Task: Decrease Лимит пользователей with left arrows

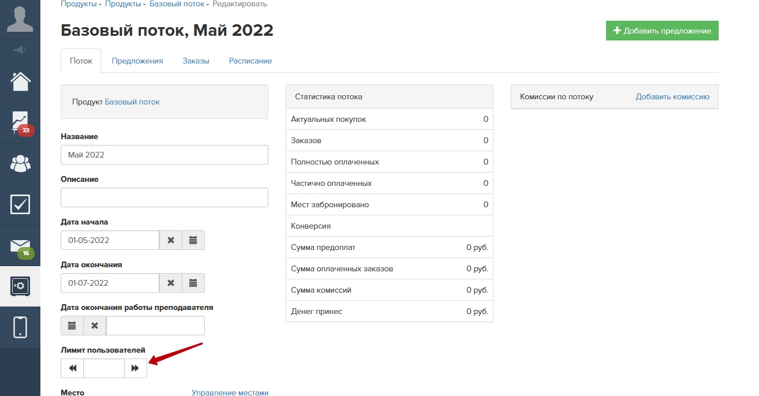Action: pyautogui.click(x=72, y=368)
